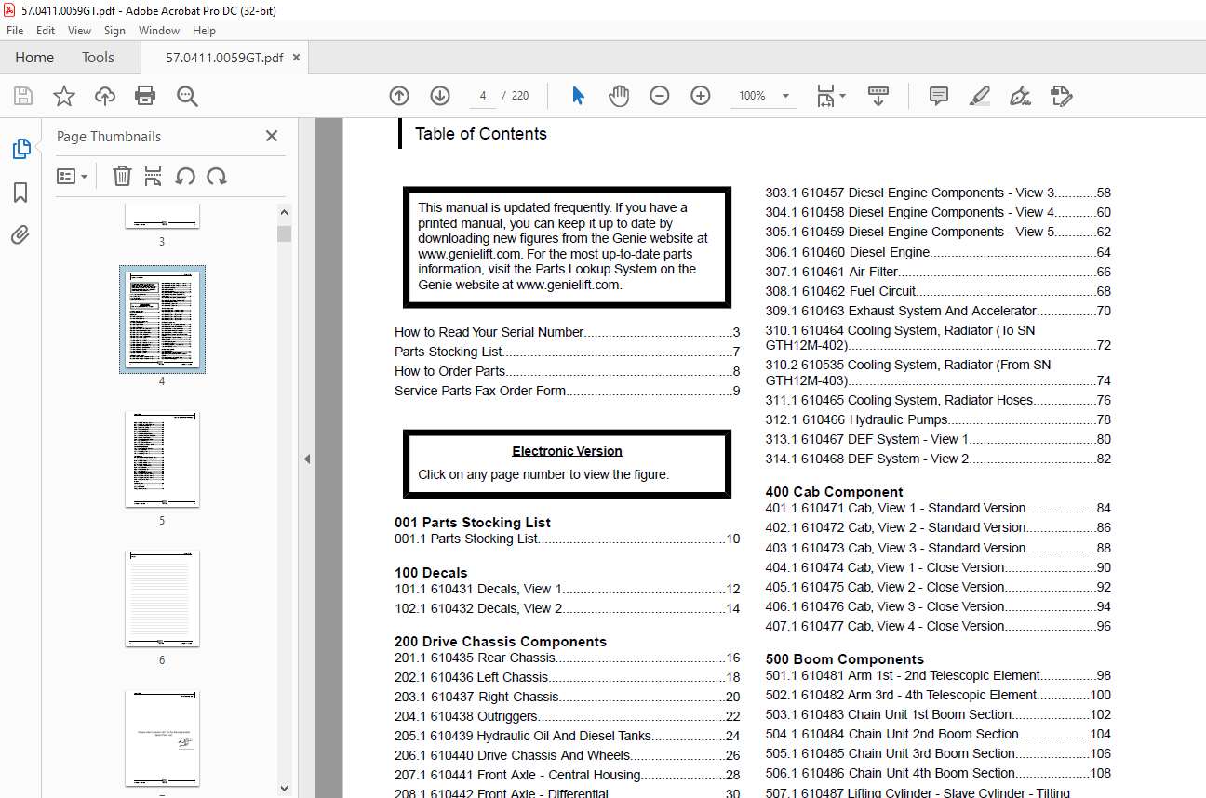This screenshot has height=798, width=1206.
Task: Go to next page arrow
Action: (440, 96)
